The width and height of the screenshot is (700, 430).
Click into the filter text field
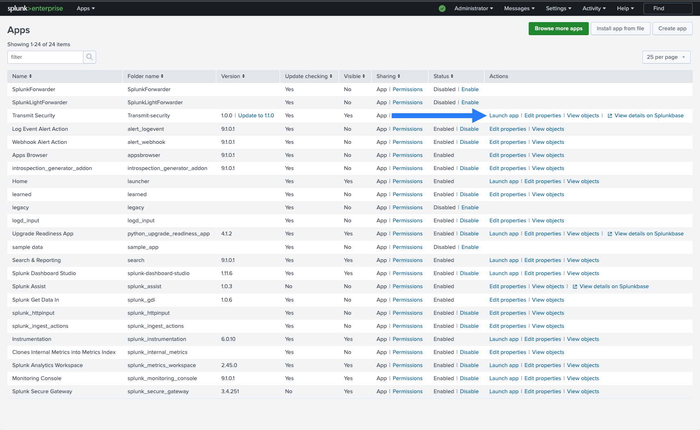coord(45,57)
